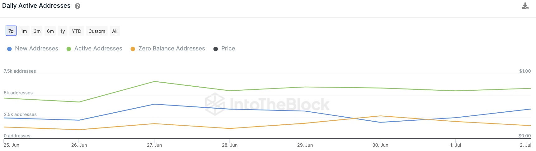Select the 1y time range

[63, 31]
